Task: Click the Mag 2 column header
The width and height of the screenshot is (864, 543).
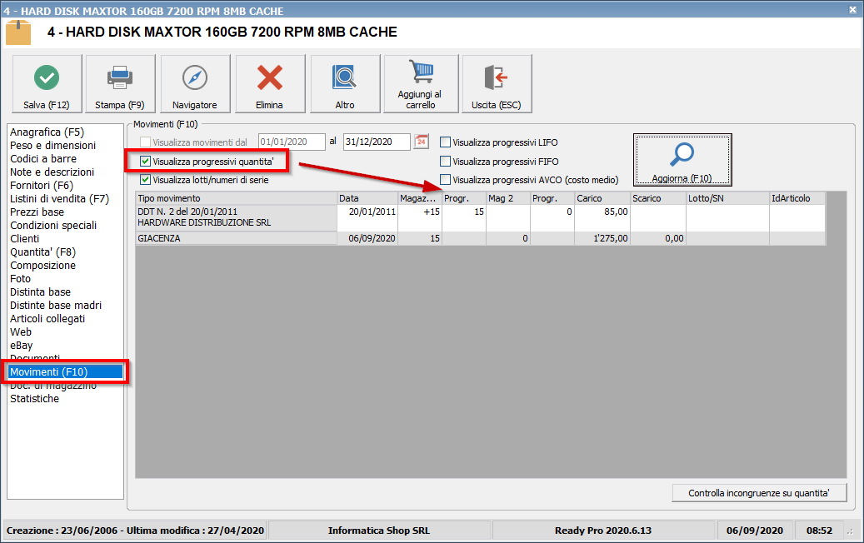Action: point(507,198)
